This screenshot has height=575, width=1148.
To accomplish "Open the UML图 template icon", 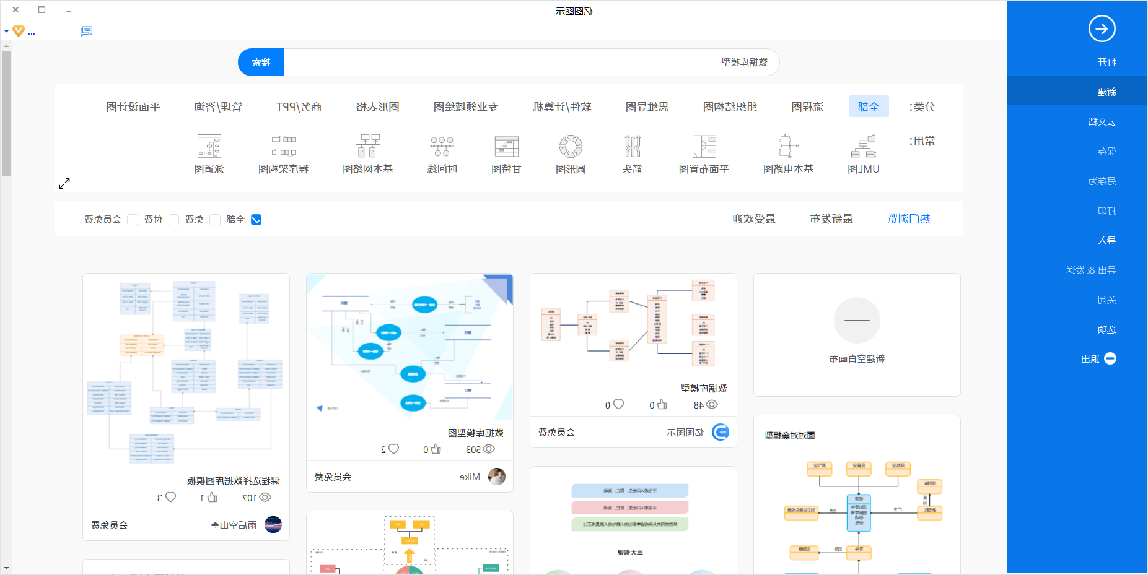I will pos(863,147).
